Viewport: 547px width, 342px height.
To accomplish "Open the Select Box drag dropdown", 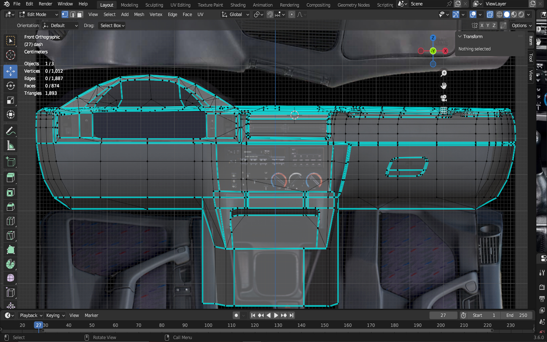I will click(x=112, y=25).
